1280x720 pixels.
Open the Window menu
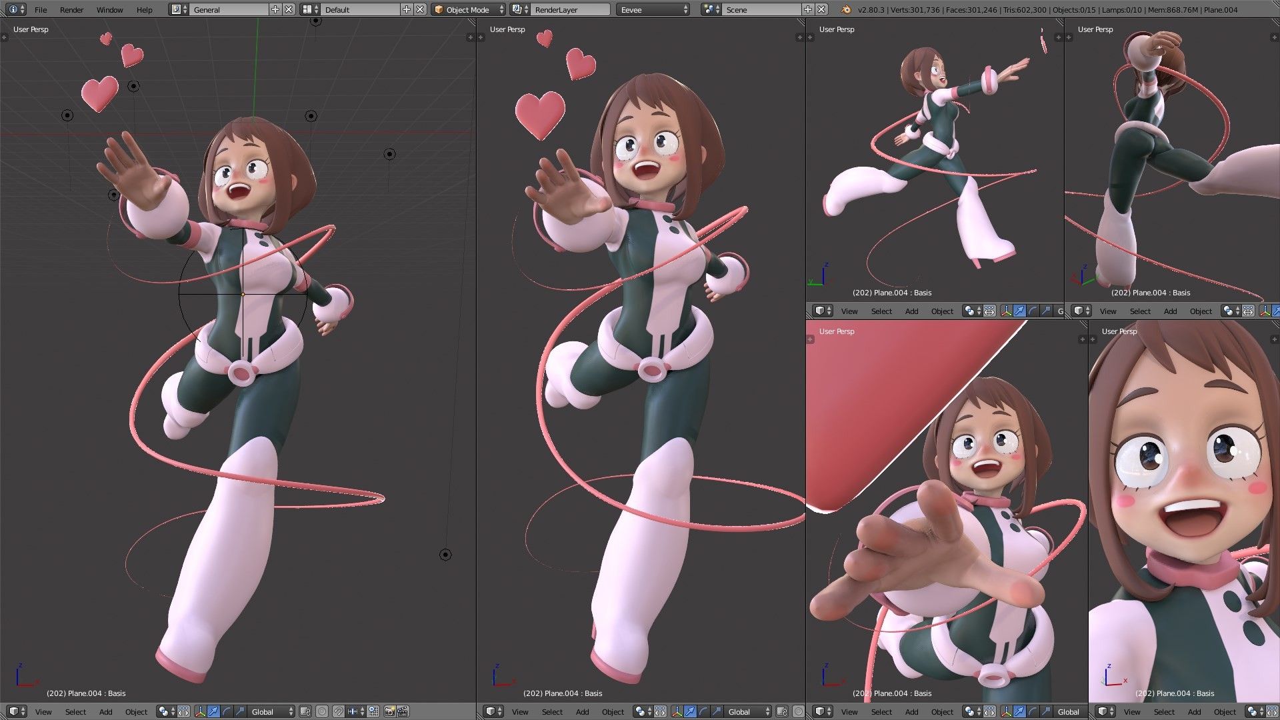point(109,9)
